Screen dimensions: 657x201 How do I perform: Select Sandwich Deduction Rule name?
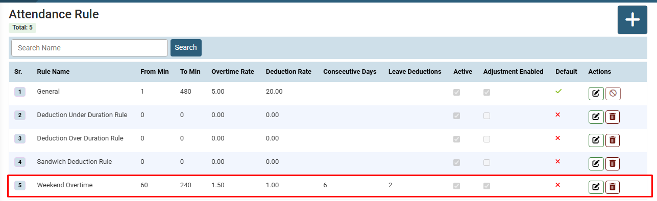75,162
